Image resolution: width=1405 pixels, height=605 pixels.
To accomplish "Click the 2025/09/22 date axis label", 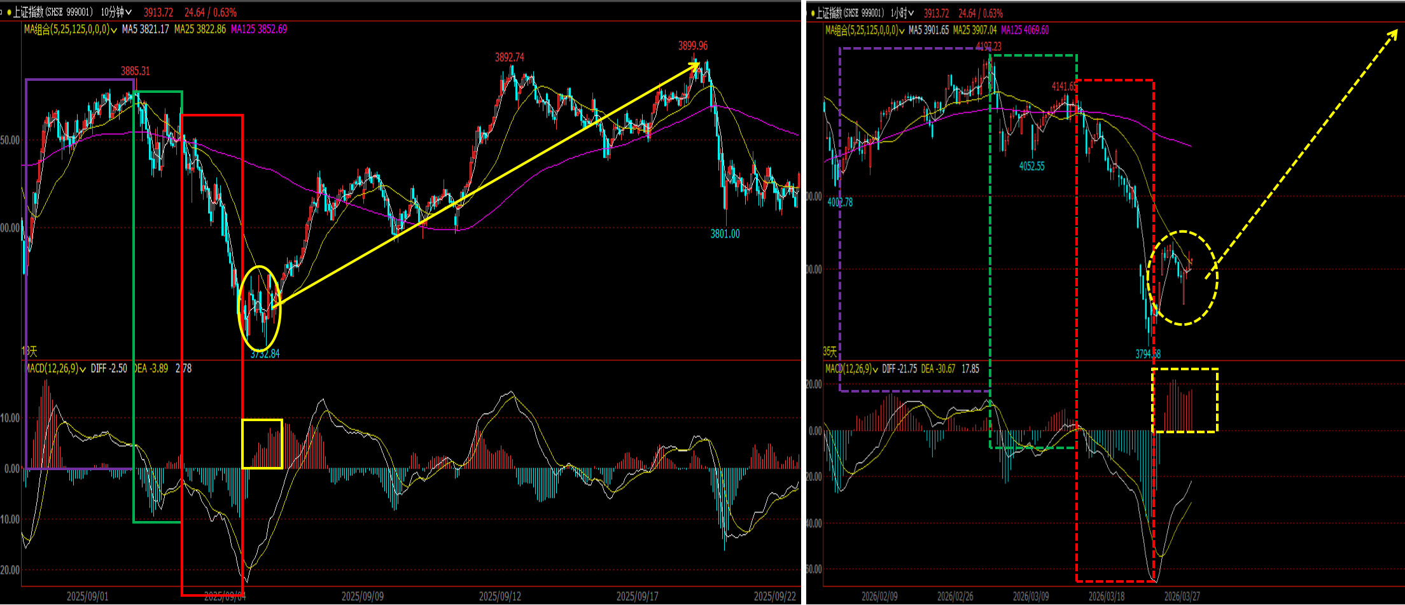I will tap(775, 596).
